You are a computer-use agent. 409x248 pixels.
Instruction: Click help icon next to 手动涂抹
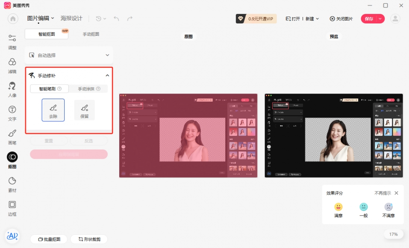[98, 89]
